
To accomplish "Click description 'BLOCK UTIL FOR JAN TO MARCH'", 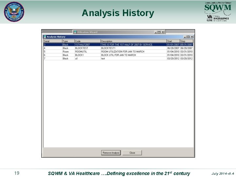I will click(x=118, y=55).
